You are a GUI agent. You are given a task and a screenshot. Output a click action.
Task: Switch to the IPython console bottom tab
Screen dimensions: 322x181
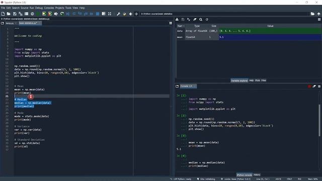245,175
